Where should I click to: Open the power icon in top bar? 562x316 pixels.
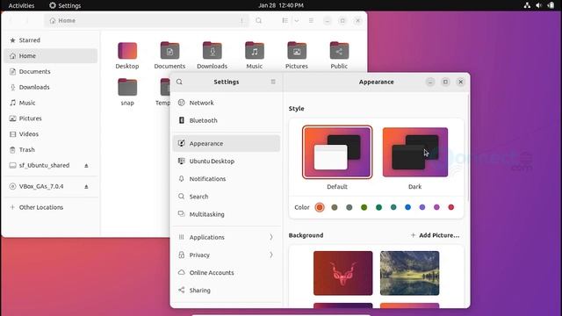coord(551,5)
